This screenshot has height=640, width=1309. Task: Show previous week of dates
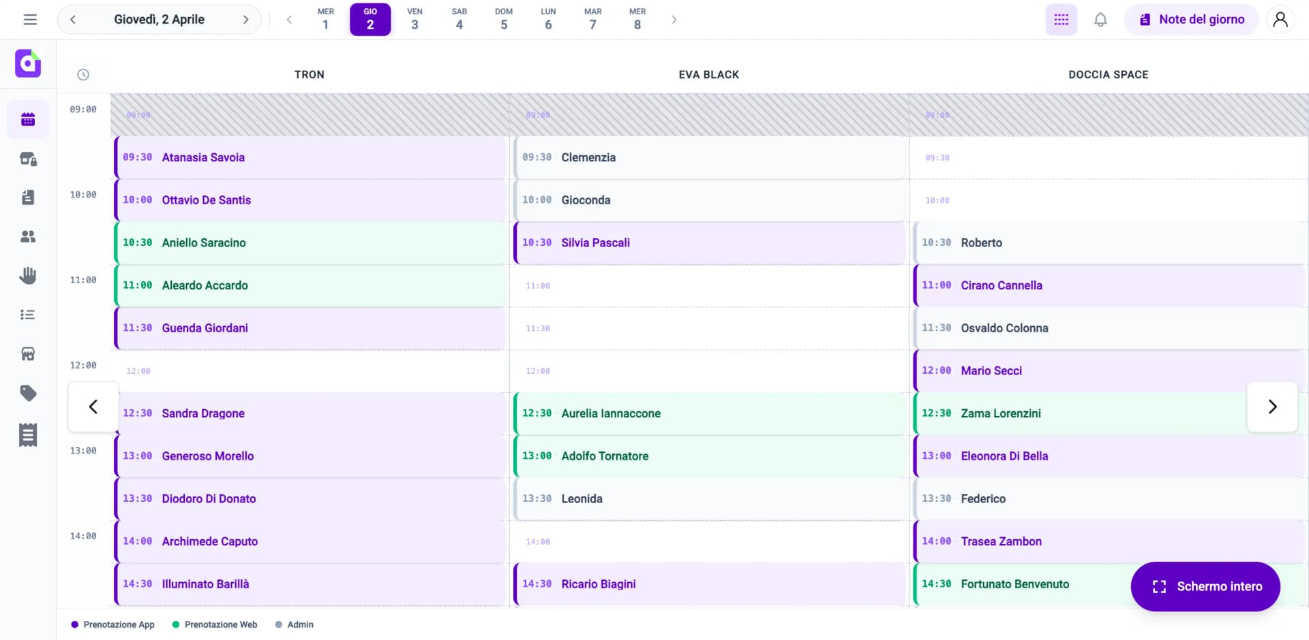(x=289, y=20)
